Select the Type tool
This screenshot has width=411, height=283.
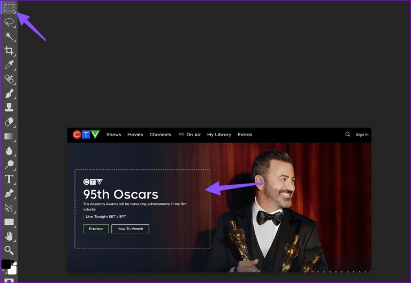(x=9, y=179)
